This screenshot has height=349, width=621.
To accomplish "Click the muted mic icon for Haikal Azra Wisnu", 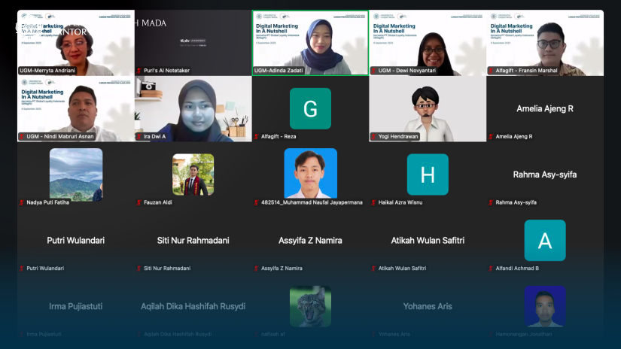I will coord(374,202).
